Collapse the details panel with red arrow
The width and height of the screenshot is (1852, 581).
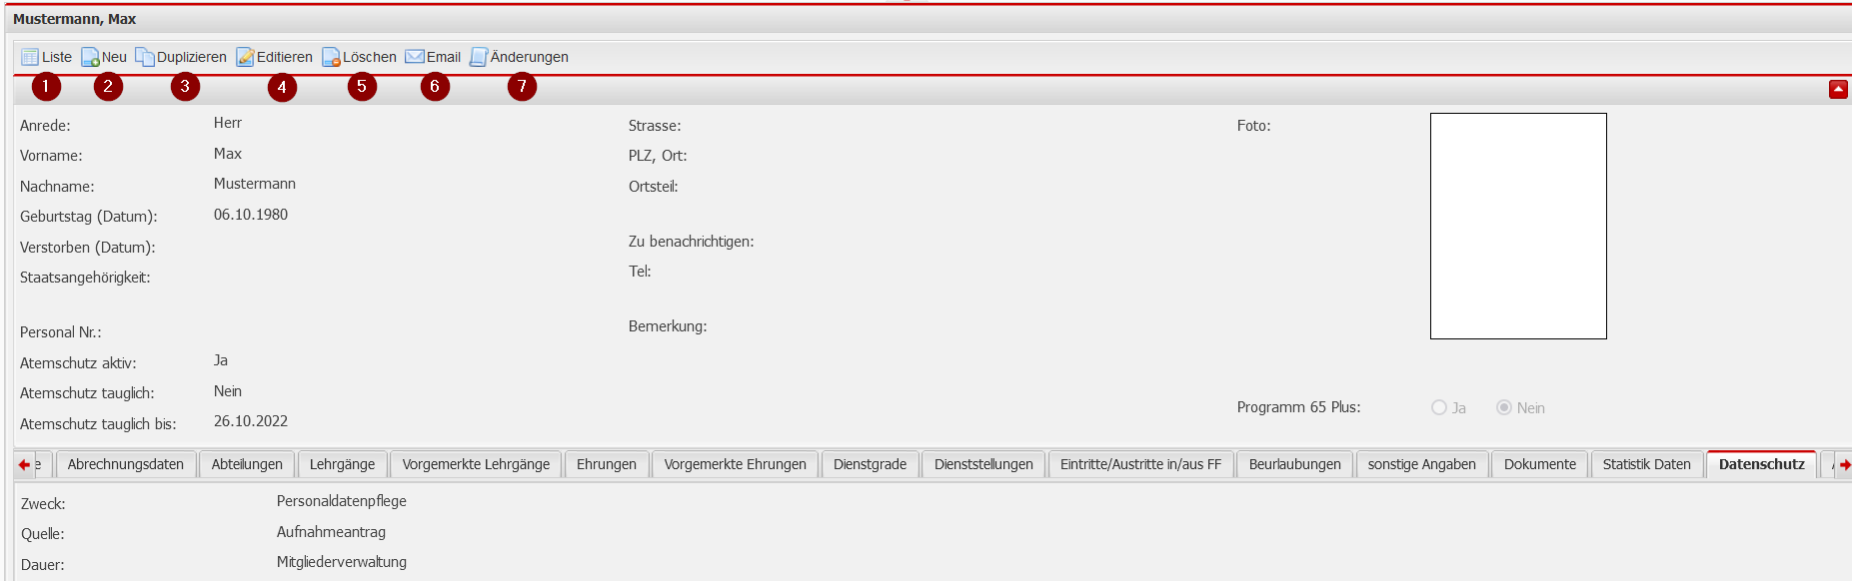click(x=1837, y=90)
